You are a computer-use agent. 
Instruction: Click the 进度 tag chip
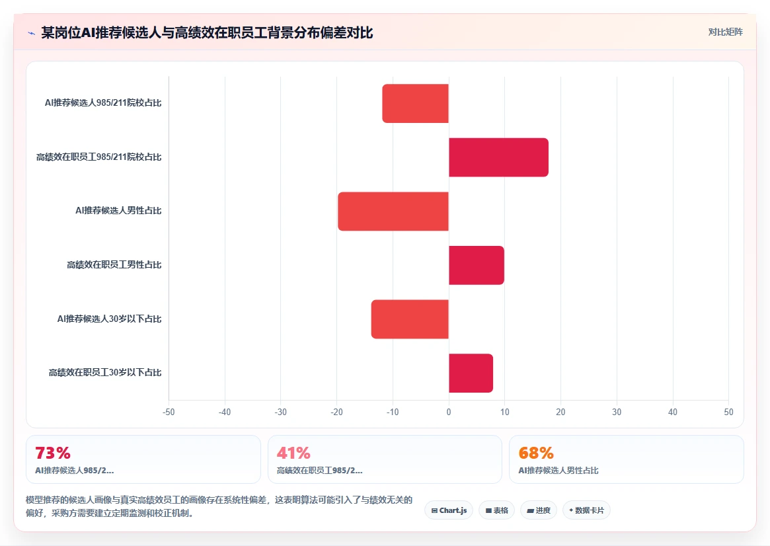point(539,510)
